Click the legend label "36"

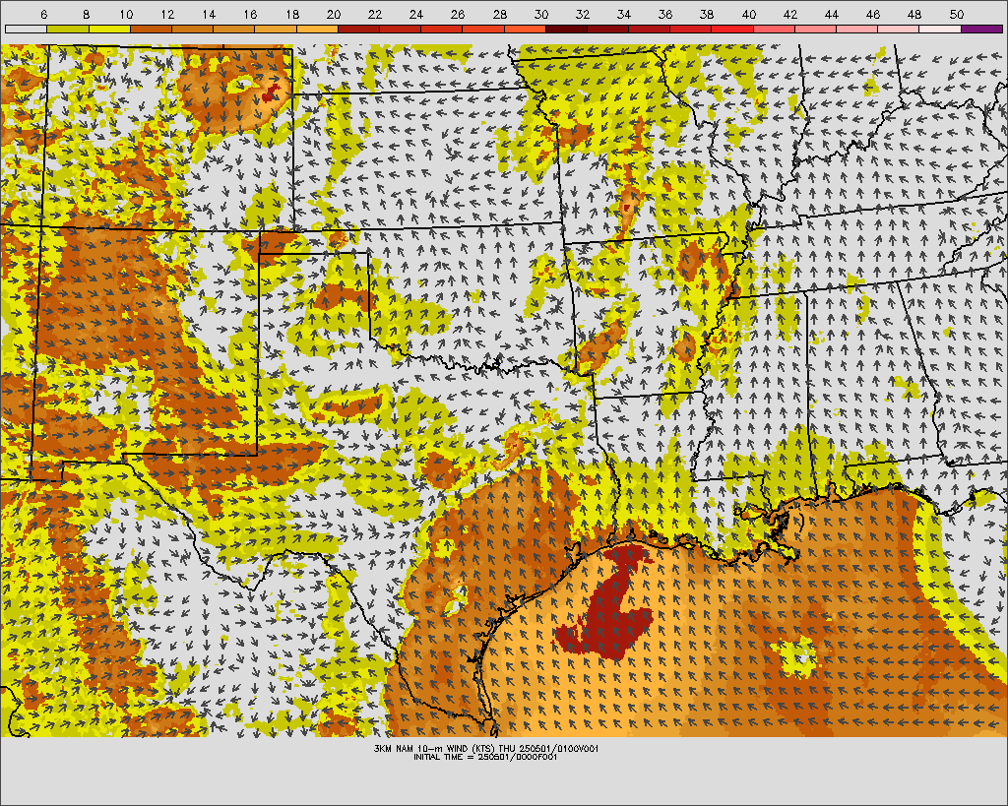pyautogui.click(x=665, y=14)
